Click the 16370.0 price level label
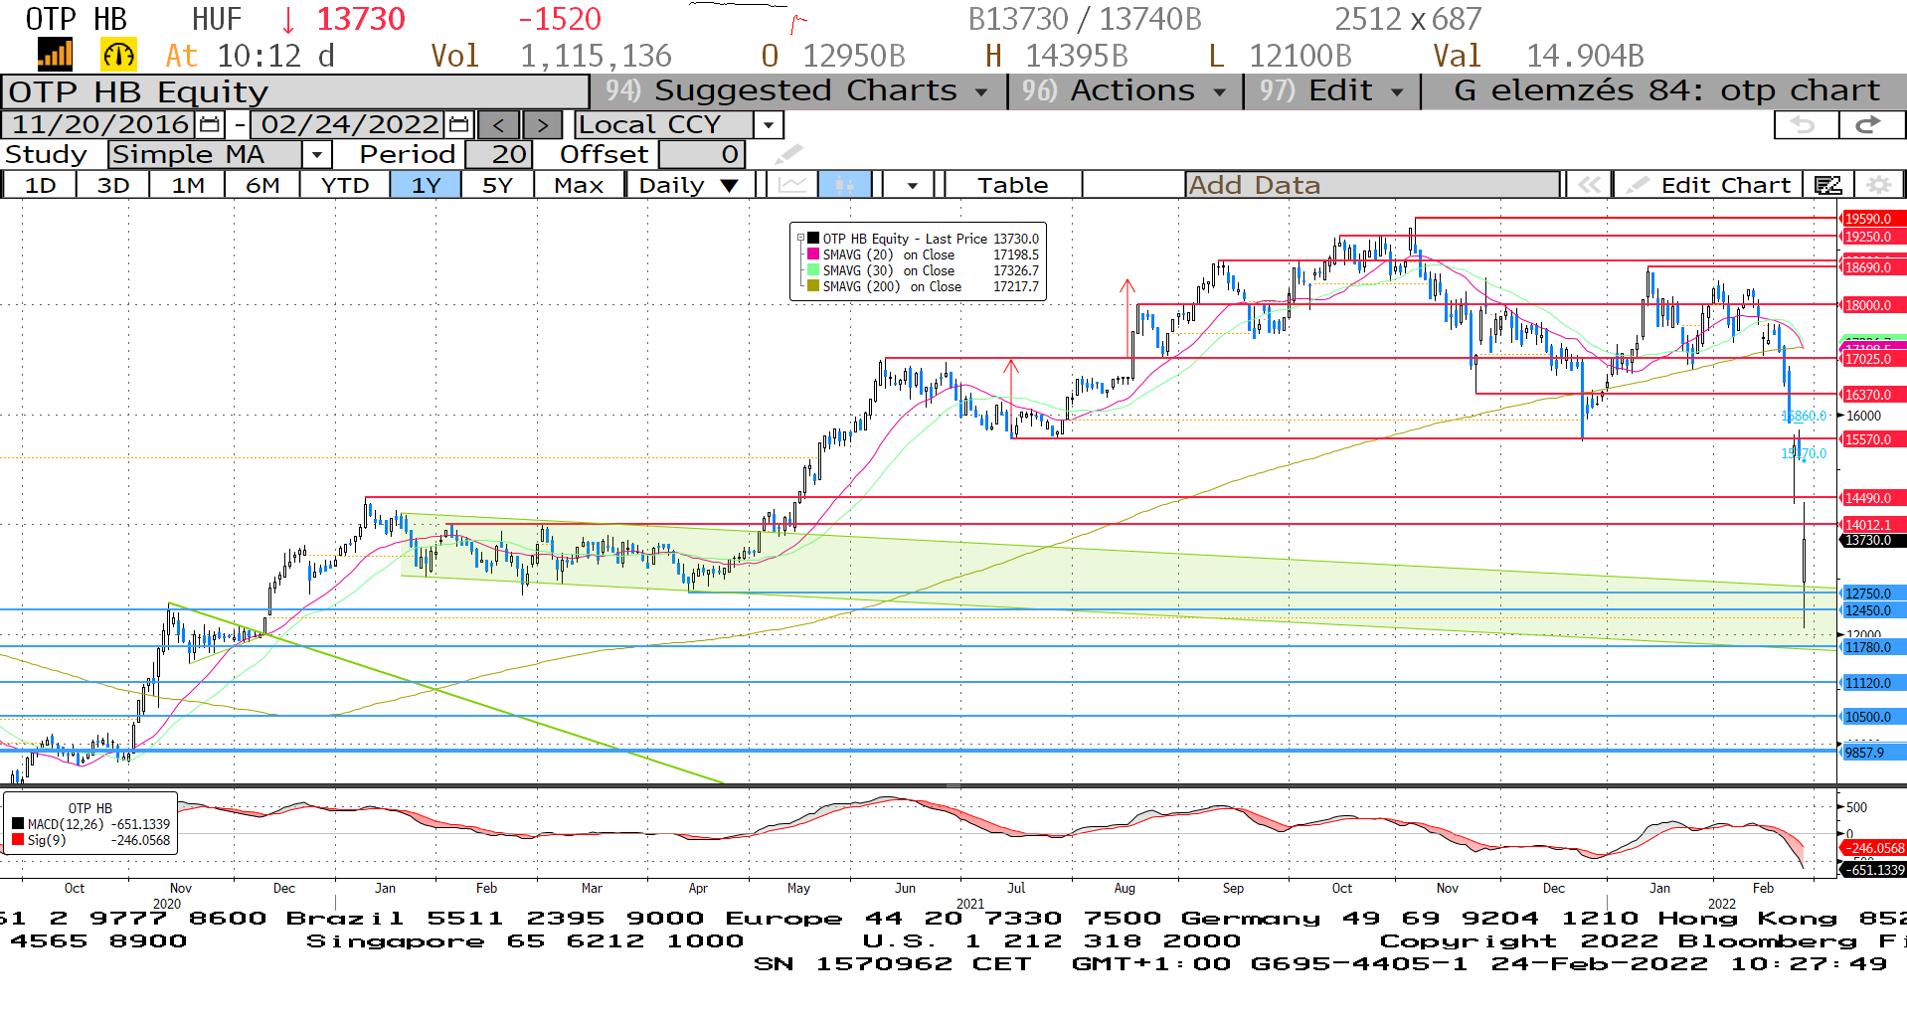This screenshot has height=1019, width=1907. [1872, 395]
